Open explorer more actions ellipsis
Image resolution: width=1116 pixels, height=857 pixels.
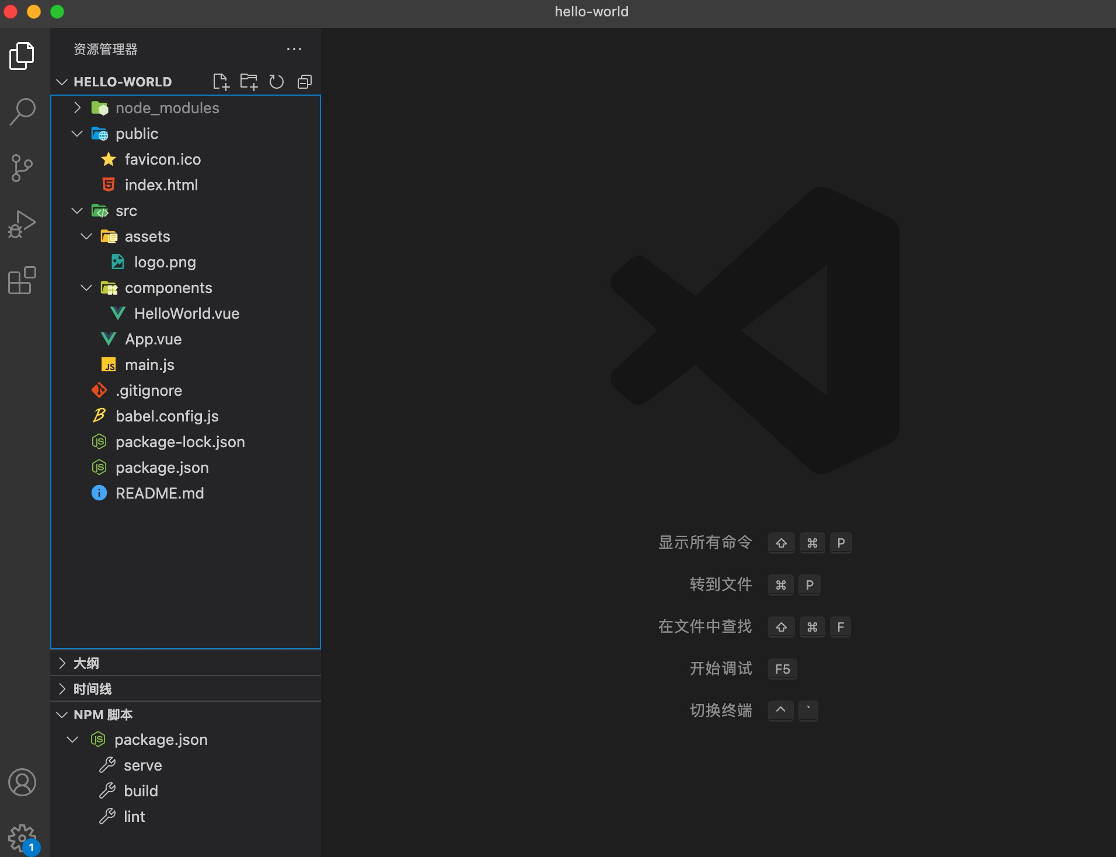[x=294, y=49]
